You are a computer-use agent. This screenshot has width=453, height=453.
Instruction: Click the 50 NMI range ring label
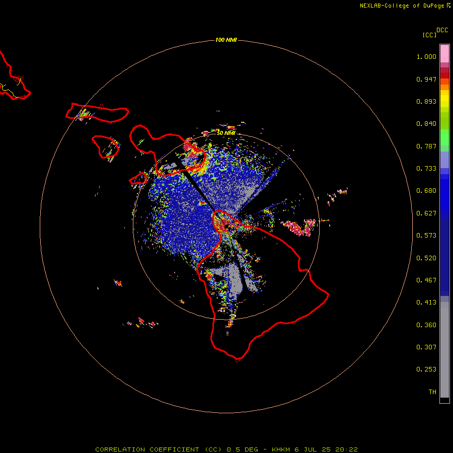click(x=226, y=133)
